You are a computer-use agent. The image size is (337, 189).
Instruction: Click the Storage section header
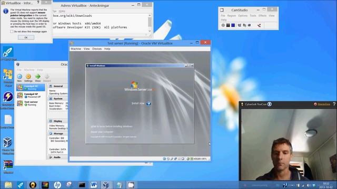(x=57, y=133)
